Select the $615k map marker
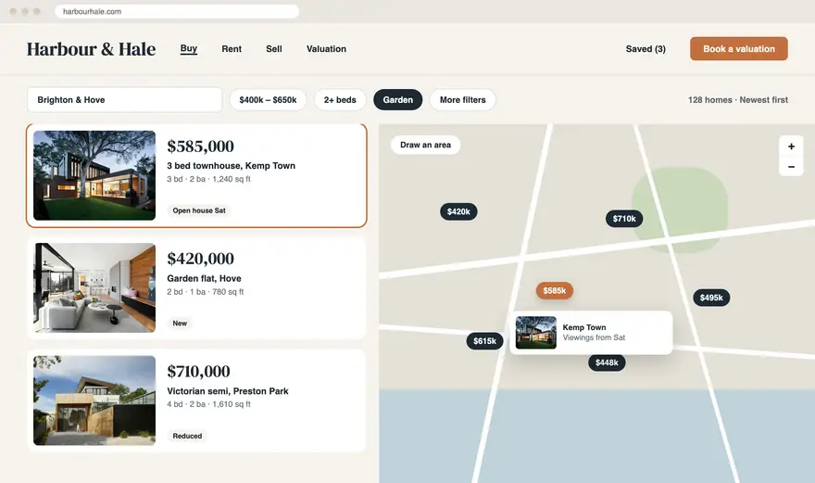 (484, 341)
